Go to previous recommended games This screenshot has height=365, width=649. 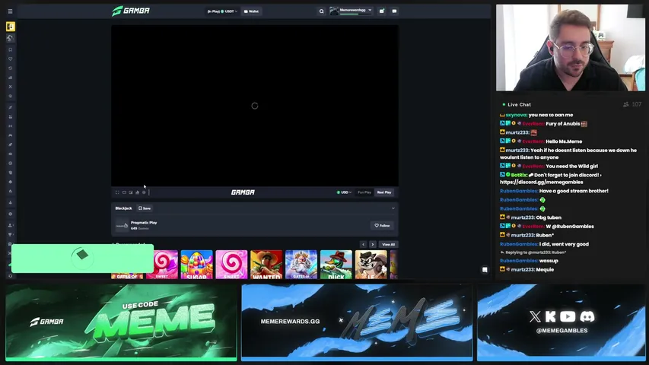363,245
